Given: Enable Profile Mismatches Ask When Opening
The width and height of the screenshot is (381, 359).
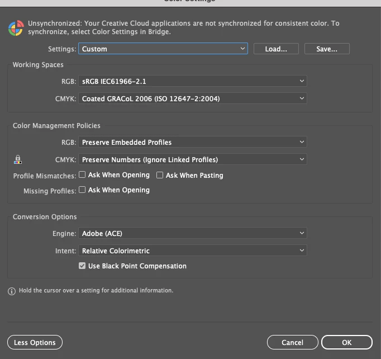Looking at the screenshot, I should pyautogui.click(x=82, y=174).
